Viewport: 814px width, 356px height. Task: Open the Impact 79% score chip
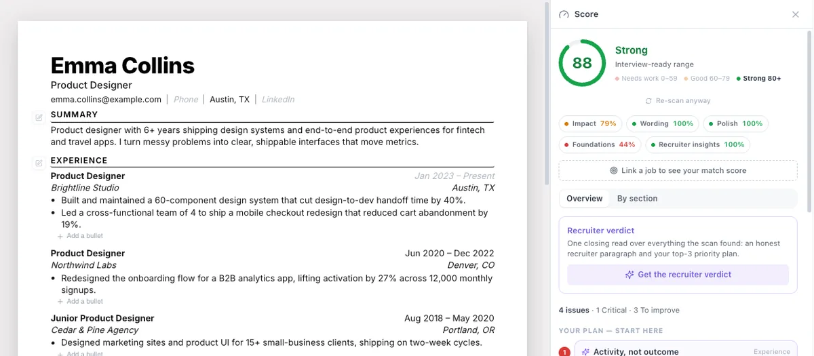click(589, 124)
